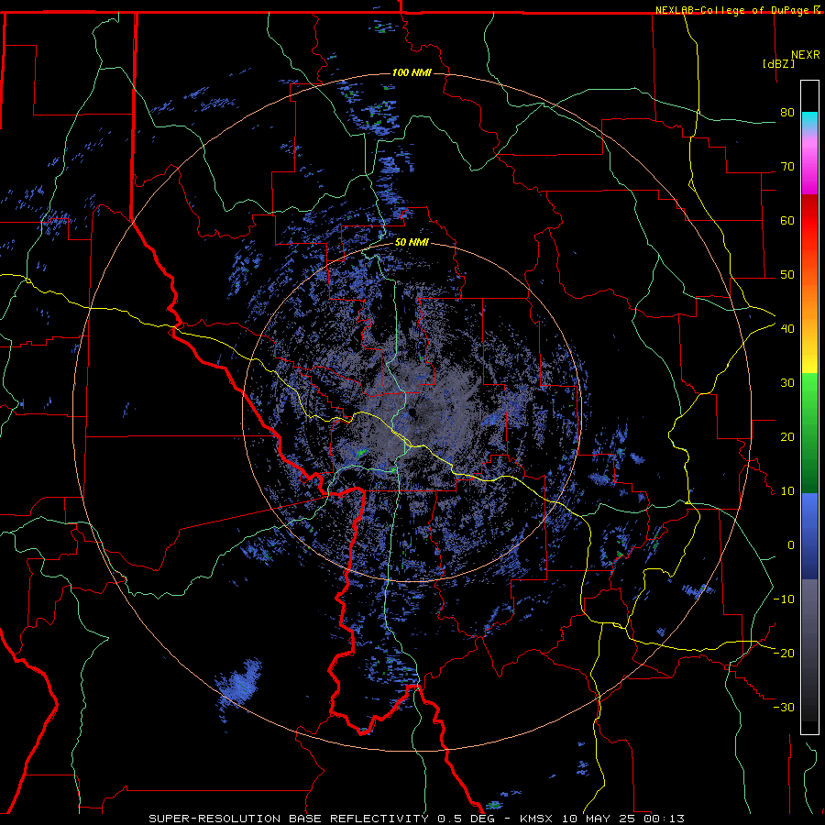Click the -20 value on dBZ scale
This screenshot has height=825, width=825.
784,654
